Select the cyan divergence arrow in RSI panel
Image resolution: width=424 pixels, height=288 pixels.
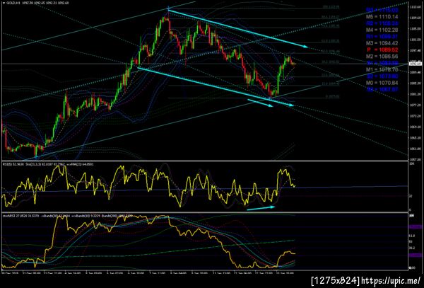coord(261,208)
